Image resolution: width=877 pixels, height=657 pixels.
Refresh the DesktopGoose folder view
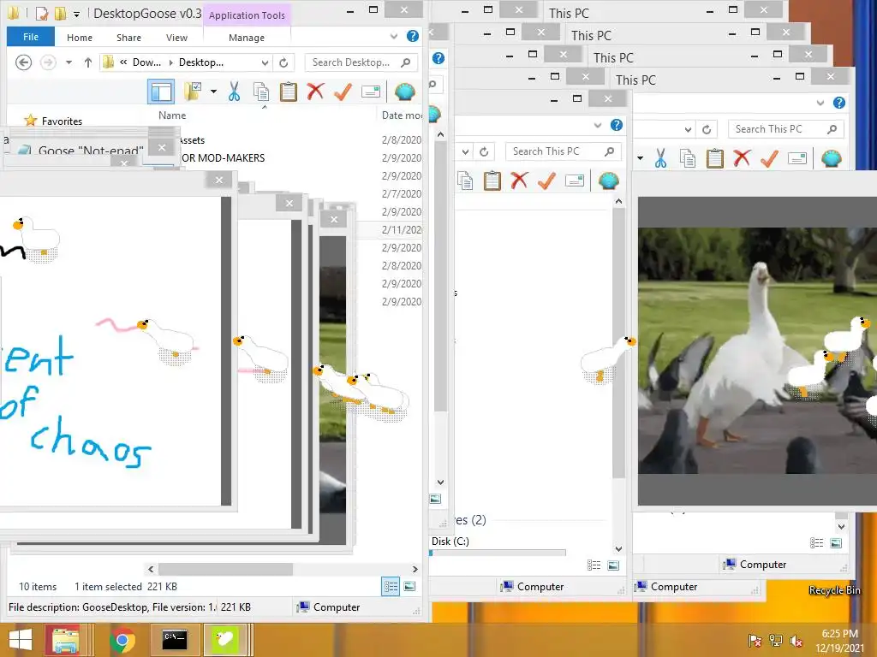point(283,62)
